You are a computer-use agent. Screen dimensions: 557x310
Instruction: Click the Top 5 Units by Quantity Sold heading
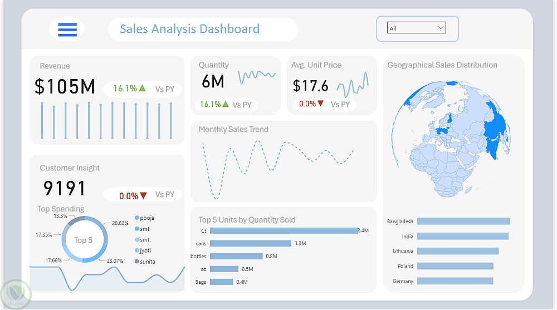coord(247,220)
